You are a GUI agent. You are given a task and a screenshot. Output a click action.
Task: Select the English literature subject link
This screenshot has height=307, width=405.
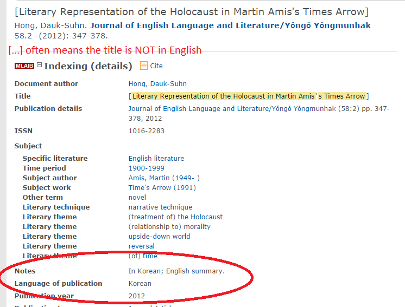point(156,159)
